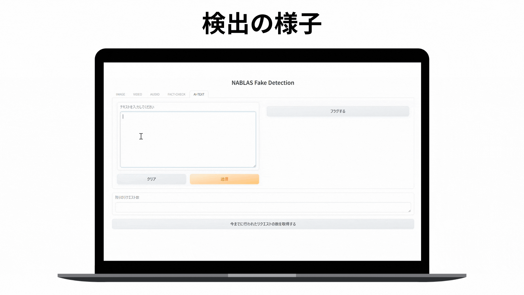Go to the FACT-CHECK tab
Screen dimensions: 524x295
click(176, 94)
